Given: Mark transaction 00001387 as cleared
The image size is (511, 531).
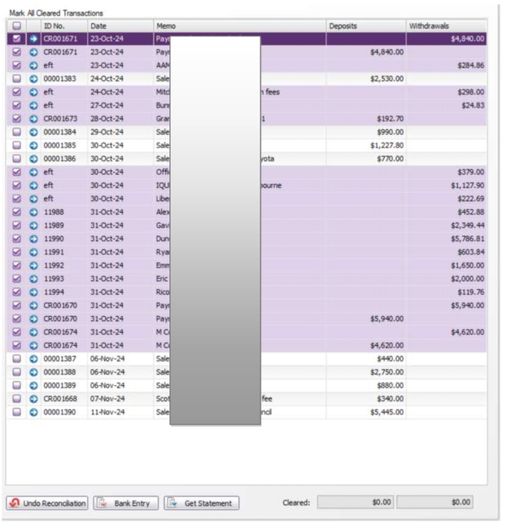Looking at the screenshot, I should (x=16, y=359).
